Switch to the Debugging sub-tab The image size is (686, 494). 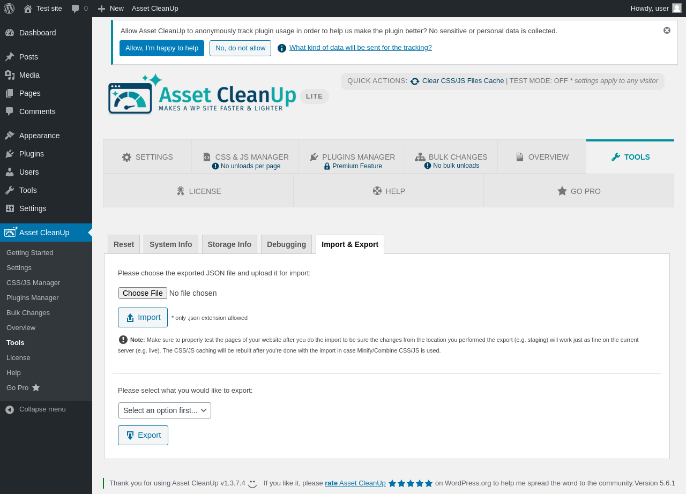(287, 244)
